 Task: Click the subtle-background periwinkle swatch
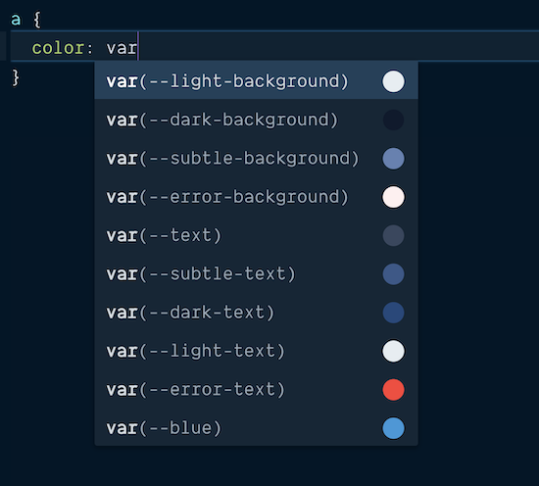pos(393,159)
